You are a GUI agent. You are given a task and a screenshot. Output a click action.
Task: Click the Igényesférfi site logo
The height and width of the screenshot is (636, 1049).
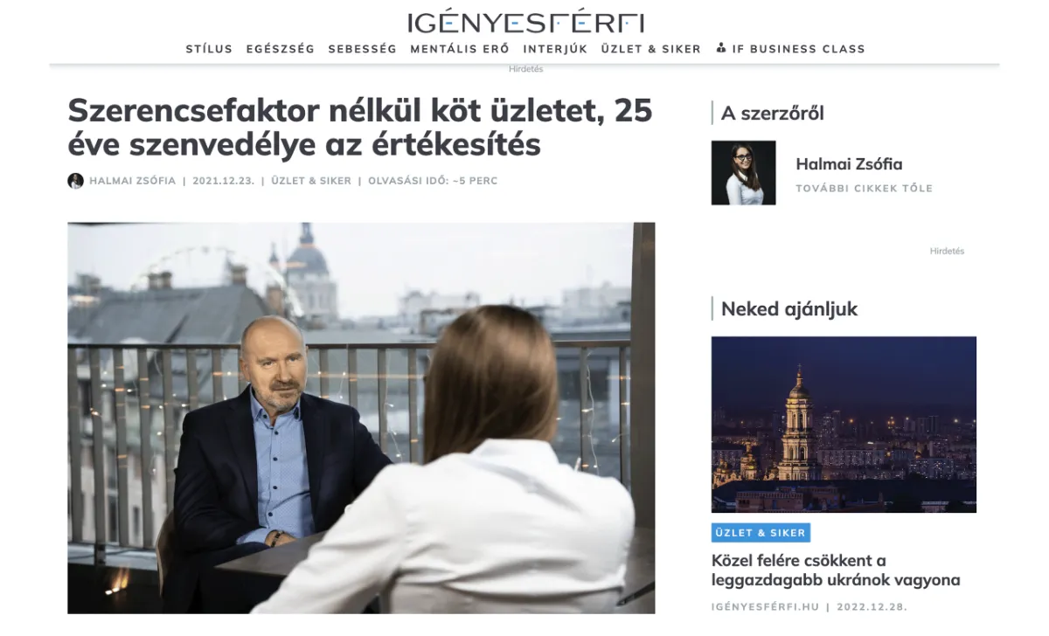pyautogui.click(x=525, y=22)
